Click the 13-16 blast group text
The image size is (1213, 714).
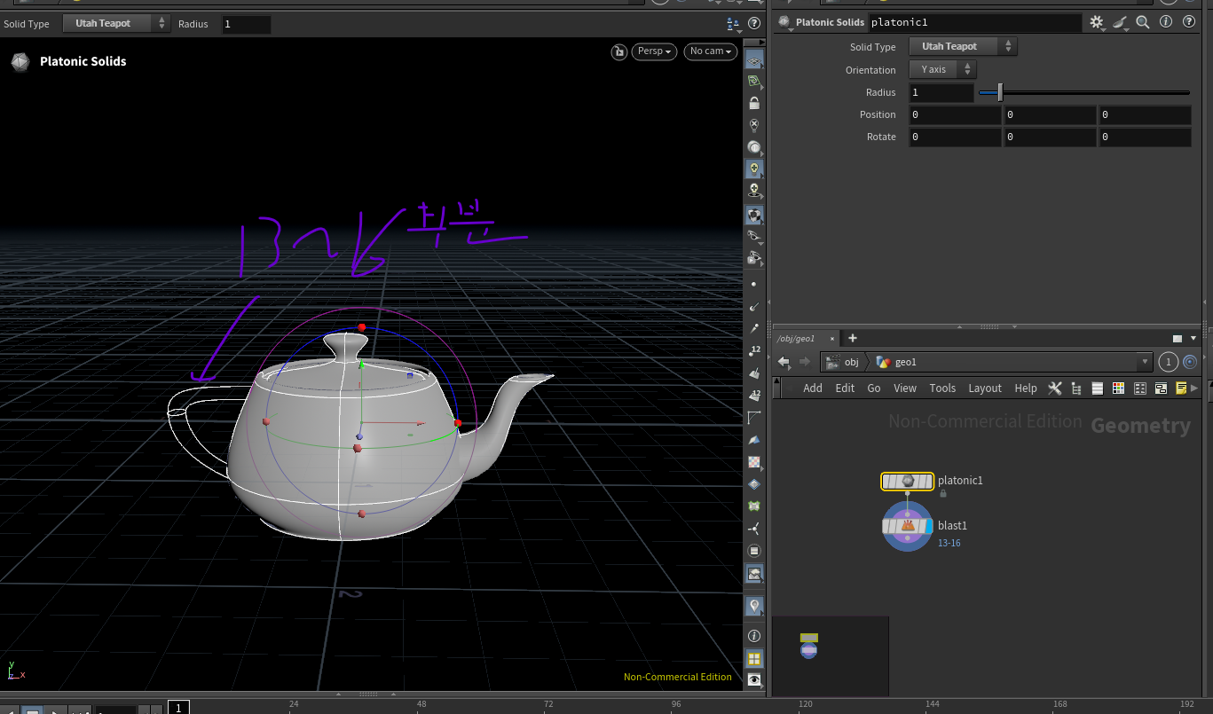pos(949,543)
